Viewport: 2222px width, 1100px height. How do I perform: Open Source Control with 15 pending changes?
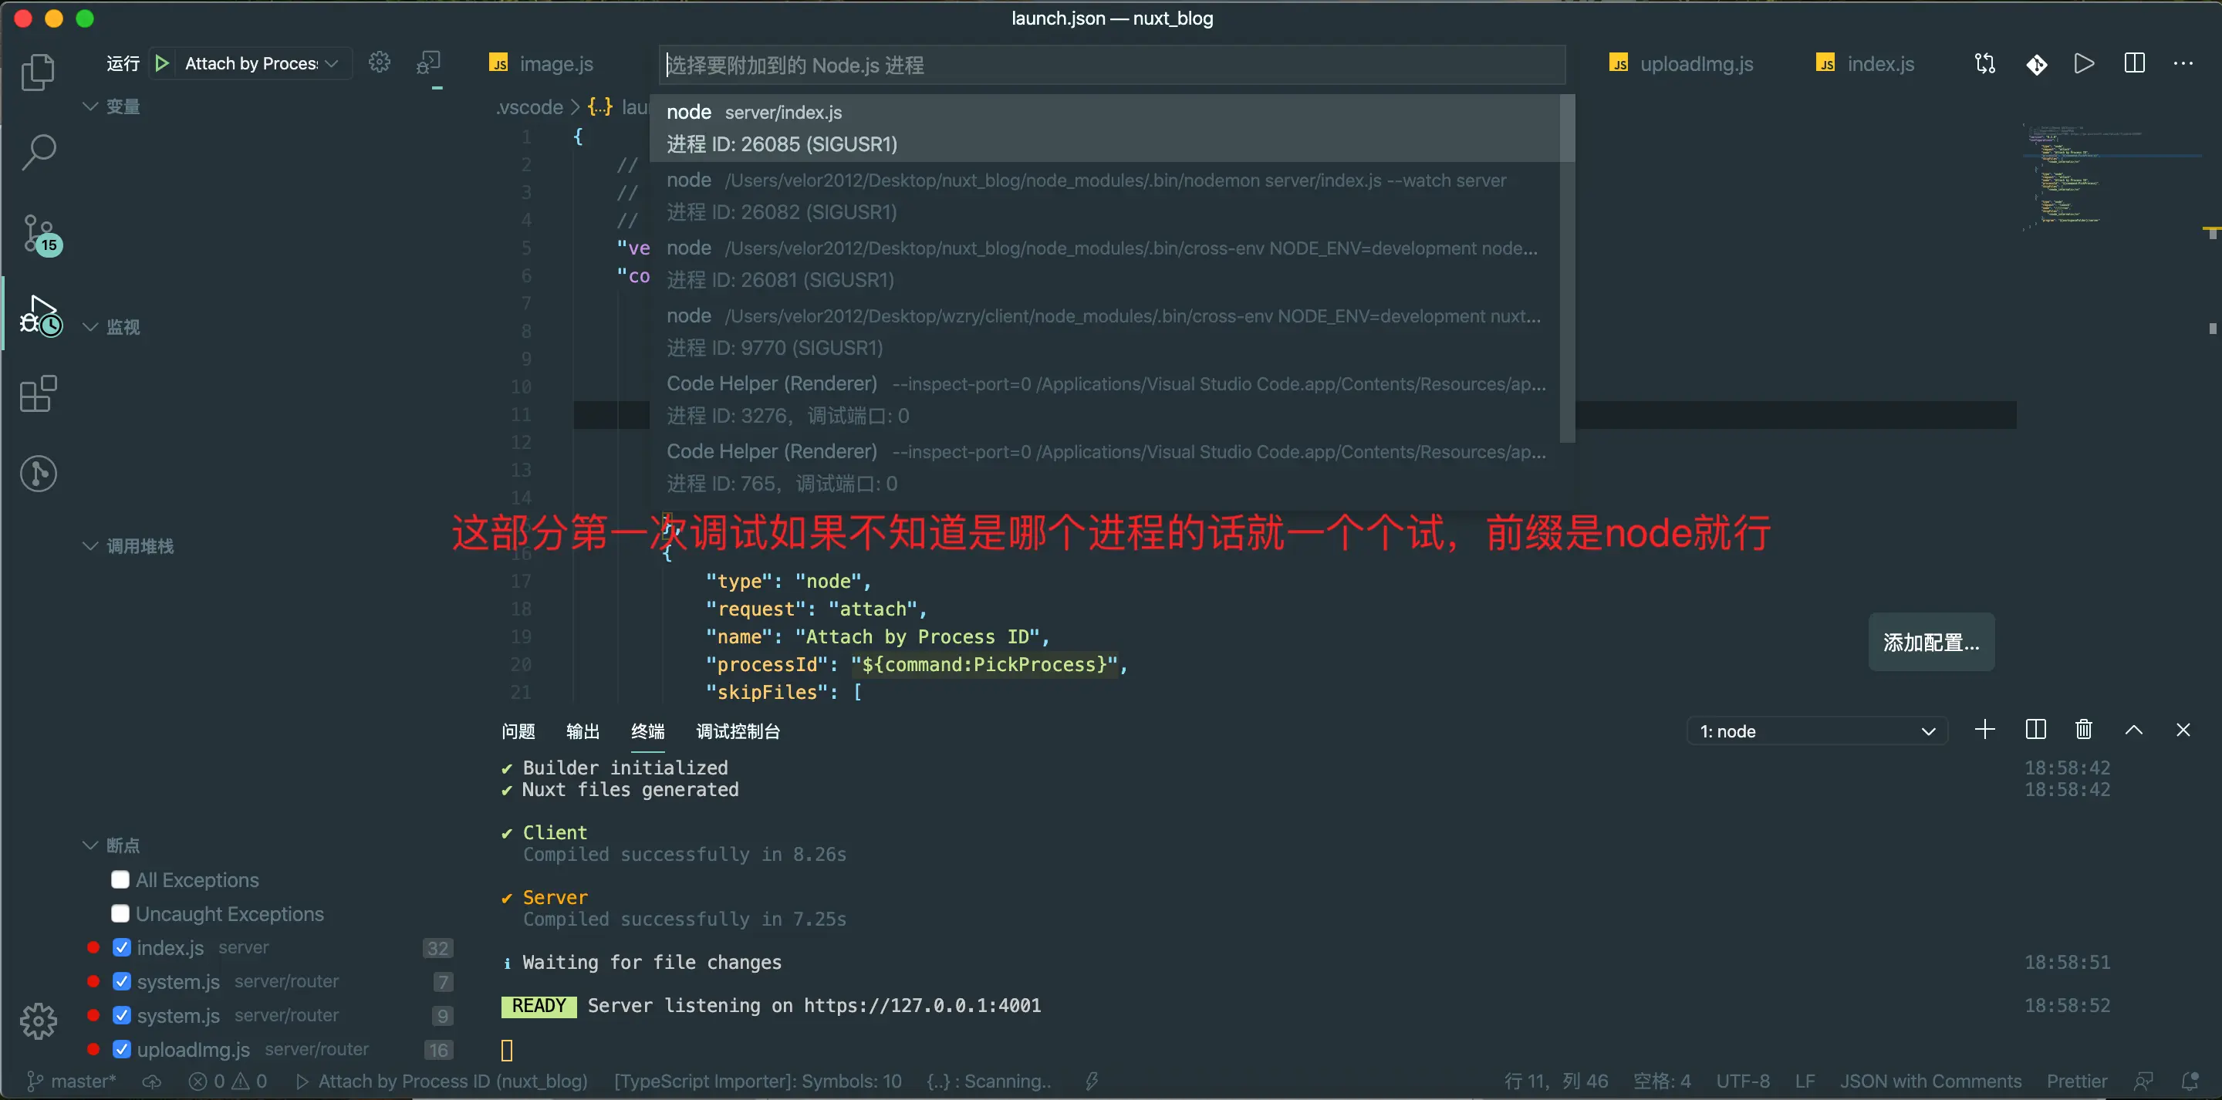coord(38,234)
